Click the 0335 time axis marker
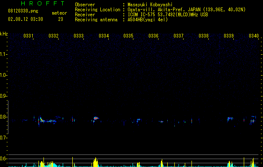 pos(128,36)
